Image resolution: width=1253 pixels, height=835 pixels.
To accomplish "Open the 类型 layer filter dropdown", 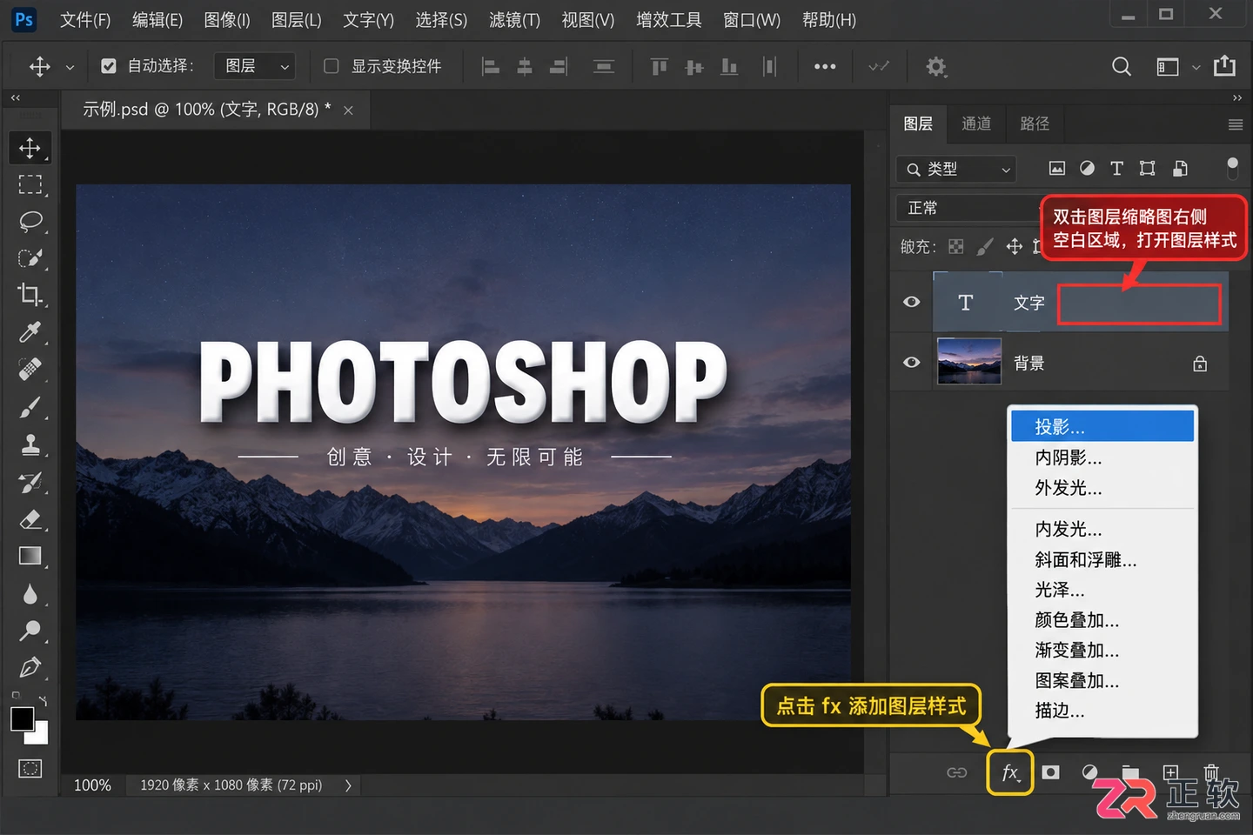I will pos(956,169).
